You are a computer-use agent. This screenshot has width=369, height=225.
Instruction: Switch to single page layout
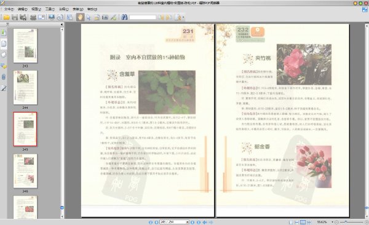click(291, 222)
